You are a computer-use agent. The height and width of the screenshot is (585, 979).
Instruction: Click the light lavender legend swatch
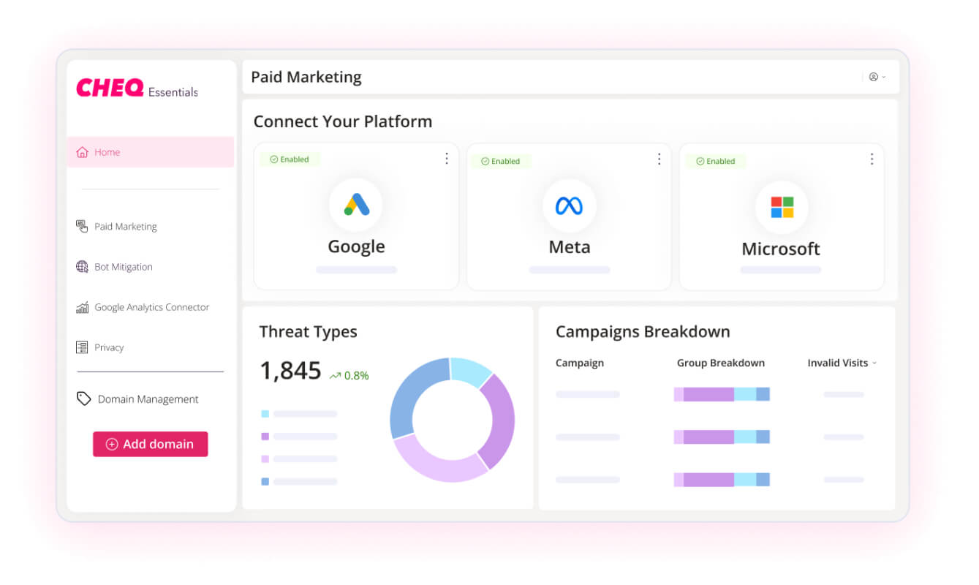(265, 459)
